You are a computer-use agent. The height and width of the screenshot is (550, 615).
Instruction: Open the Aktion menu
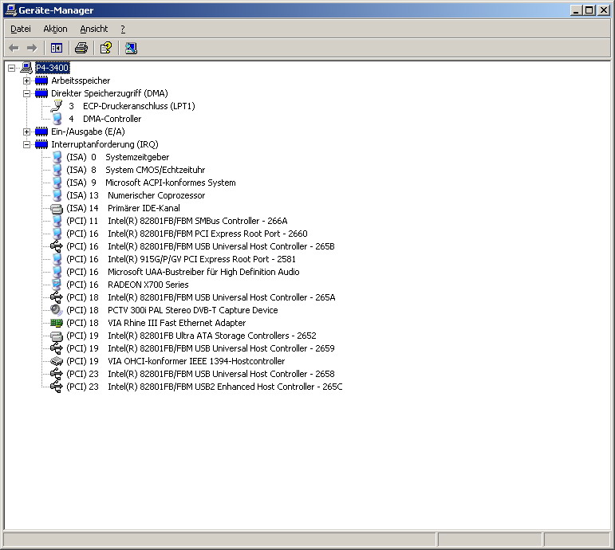pos(55,29)
